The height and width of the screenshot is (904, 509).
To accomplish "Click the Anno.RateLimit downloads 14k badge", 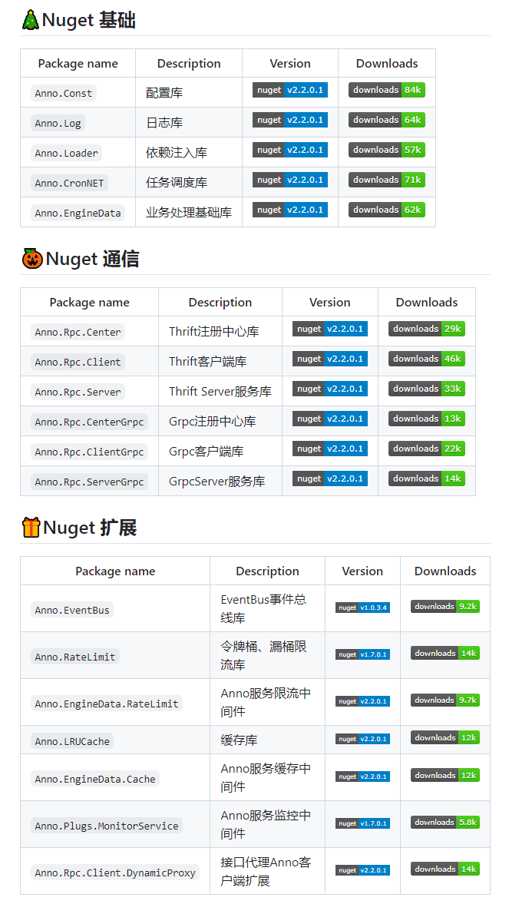I will [445, 654].
